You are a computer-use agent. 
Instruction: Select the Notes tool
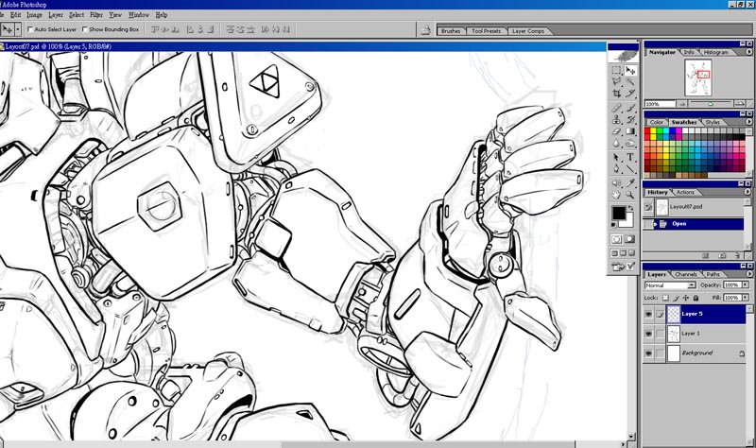[x=617, y=182]
